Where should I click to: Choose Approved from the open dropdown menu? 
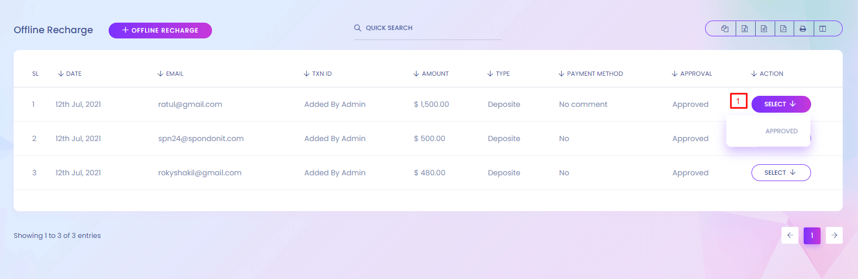pyautogui.click(x=781, y=131)
